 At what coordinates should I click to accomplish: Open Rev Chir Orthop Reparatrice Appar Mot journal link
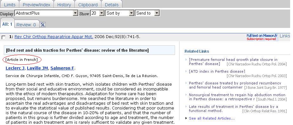click(x=54, y=37)
